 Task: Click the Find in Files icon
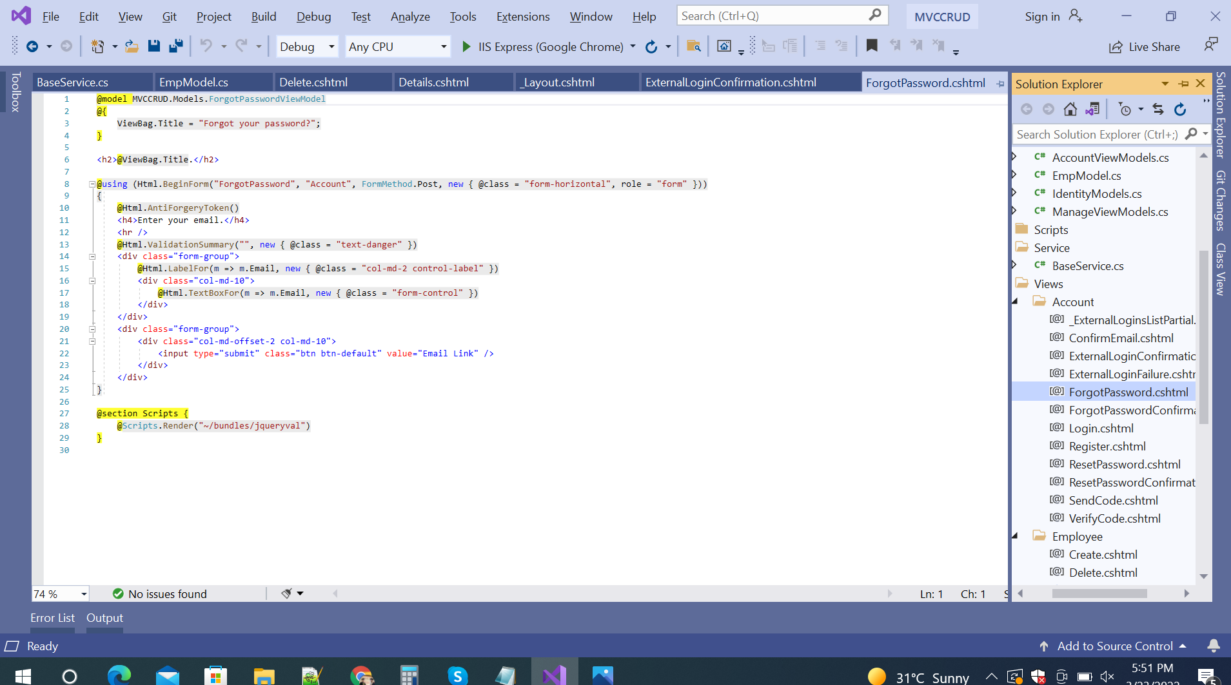693,46
